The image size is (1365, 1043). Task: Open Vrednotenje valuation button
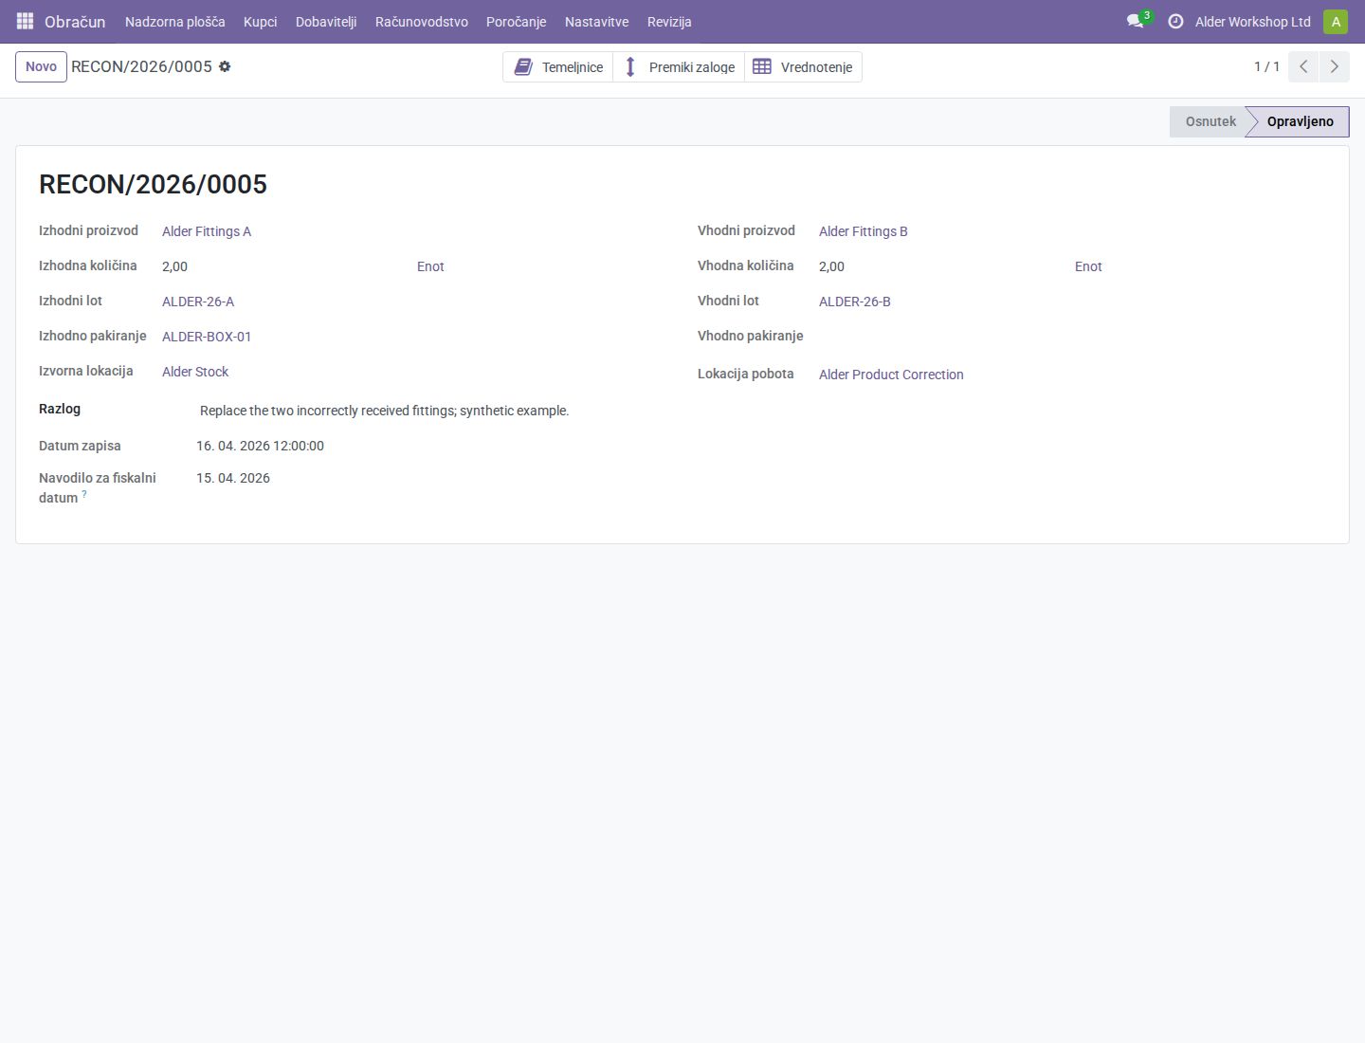click(x=803, y=66)
